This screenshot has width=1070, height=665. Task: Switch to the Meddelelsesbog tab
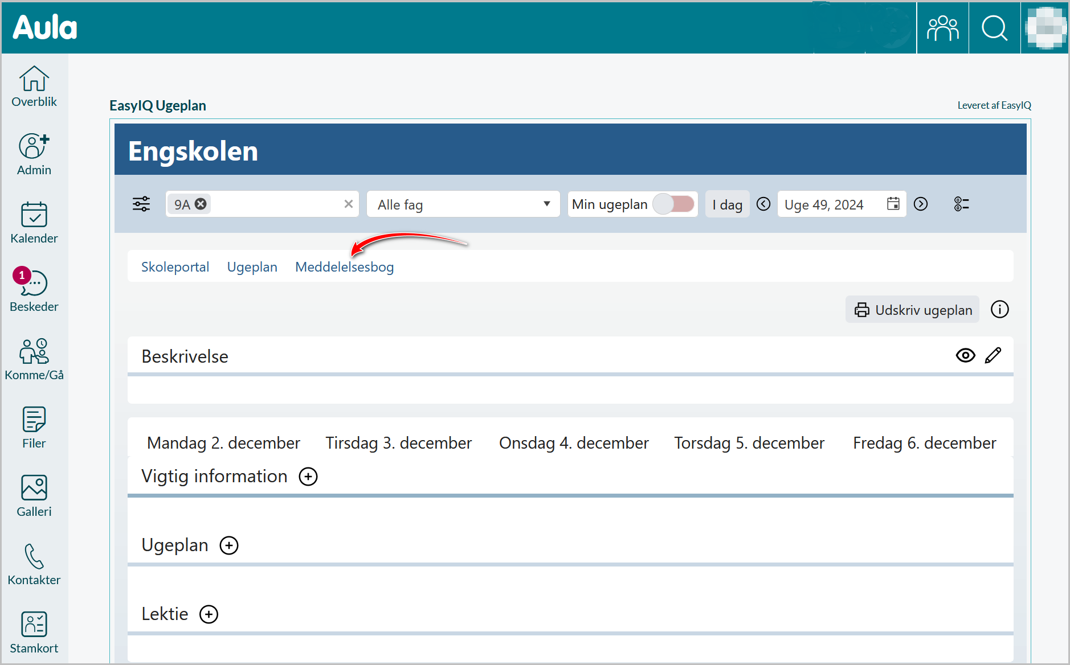click(344, 266)
